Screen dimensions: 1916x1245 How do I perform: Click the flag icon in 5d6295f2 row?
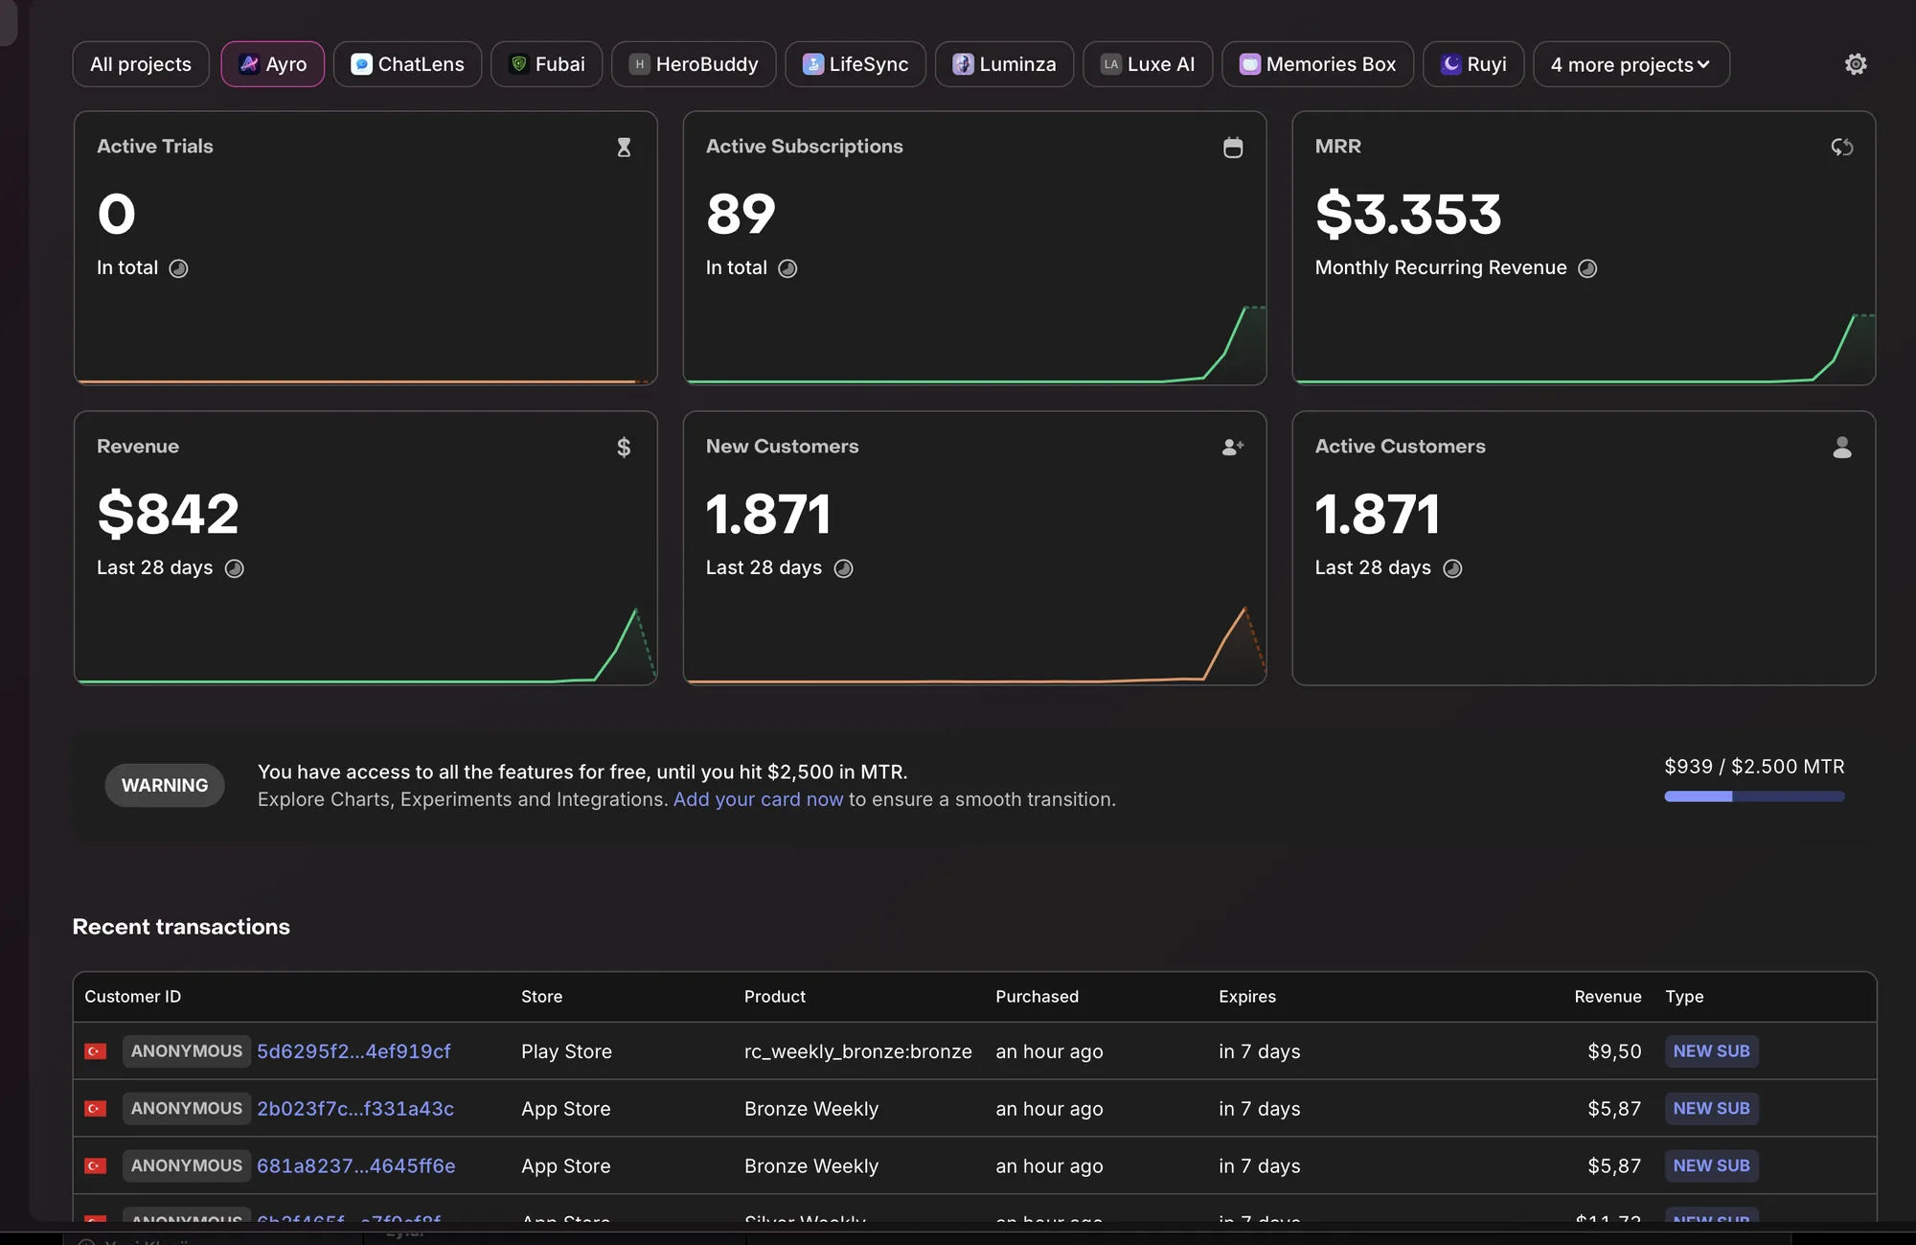[96, 1051]
